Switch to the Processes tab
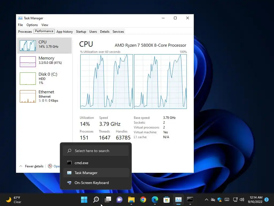 click(25, 32)
